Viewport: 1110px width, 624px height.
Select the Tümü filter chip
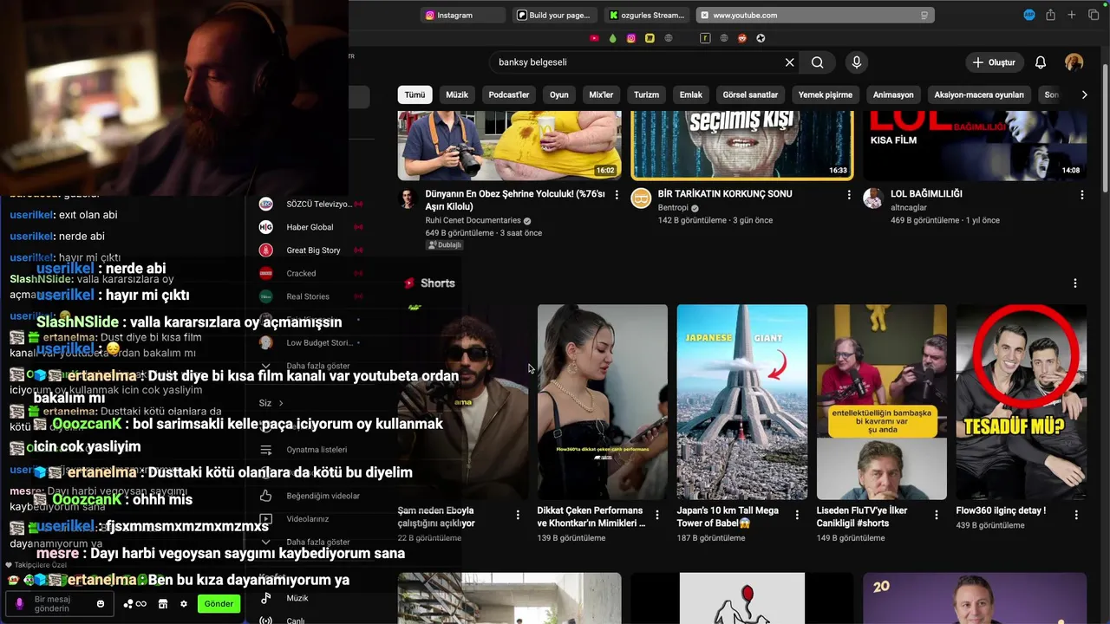[x=415, y=94]
